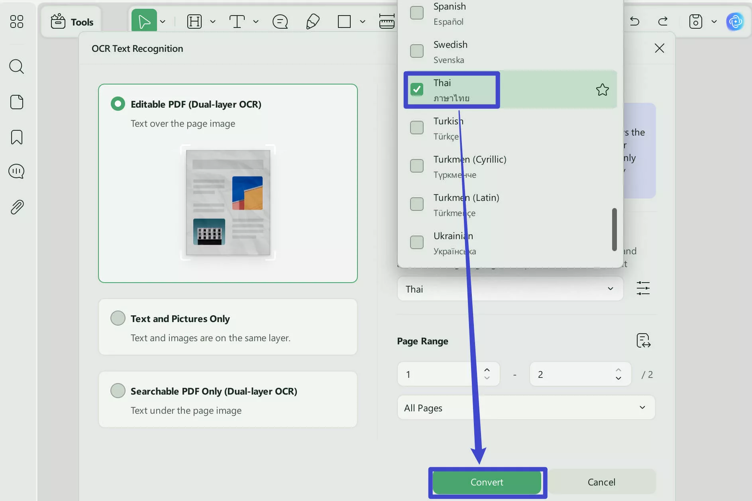Decrease the start page number
This screenshot has width=752, height=501.
point(487,378)
